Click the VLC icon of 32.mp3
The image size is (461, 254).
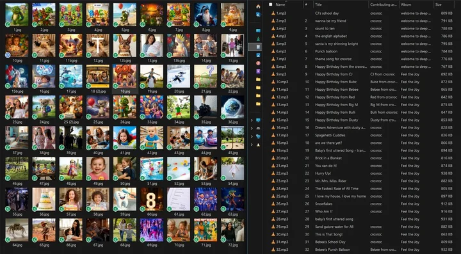pos(273,250)
